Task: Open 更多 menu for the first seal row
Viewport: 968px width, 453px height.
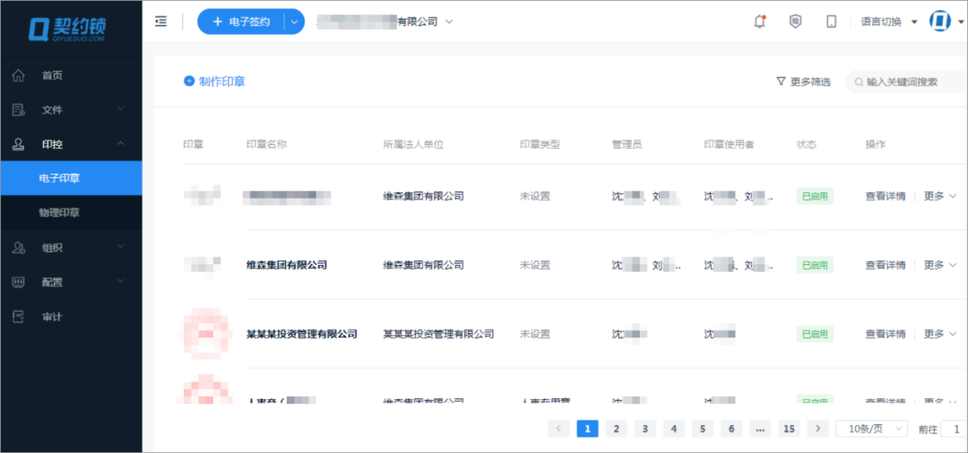Action: [x=939, y=196]
